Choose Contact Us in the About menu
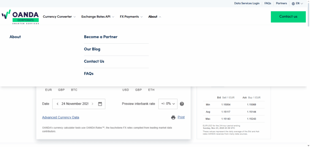Image resolution: width=310 pixels, height=147 pixels. [x=94, y=61]
